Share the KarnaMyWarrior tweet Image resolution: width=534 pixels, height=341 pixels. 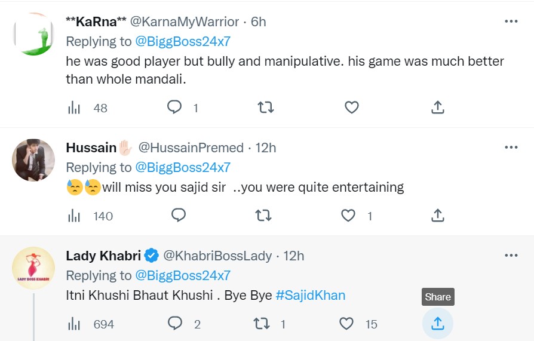pyautogui.click(x=437, y=107)
